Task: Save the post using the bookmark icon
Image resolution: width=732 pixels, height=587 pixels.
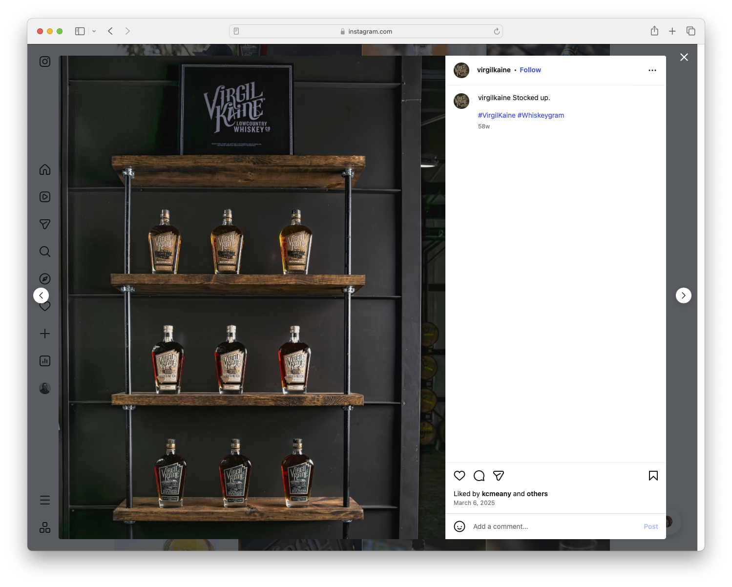Action: pos(653,475)
